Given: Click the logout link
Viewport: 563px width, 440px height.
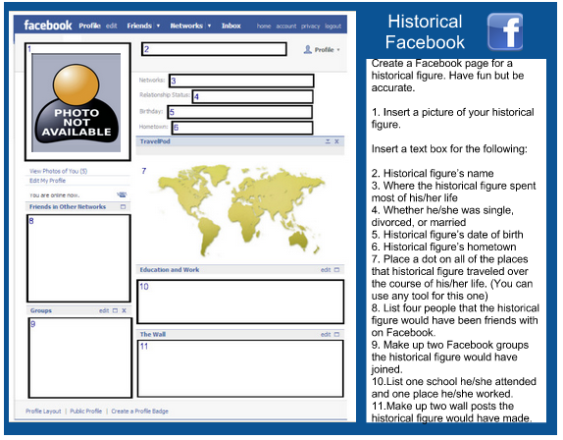Looking at the screenshot, I should (333, 27).
